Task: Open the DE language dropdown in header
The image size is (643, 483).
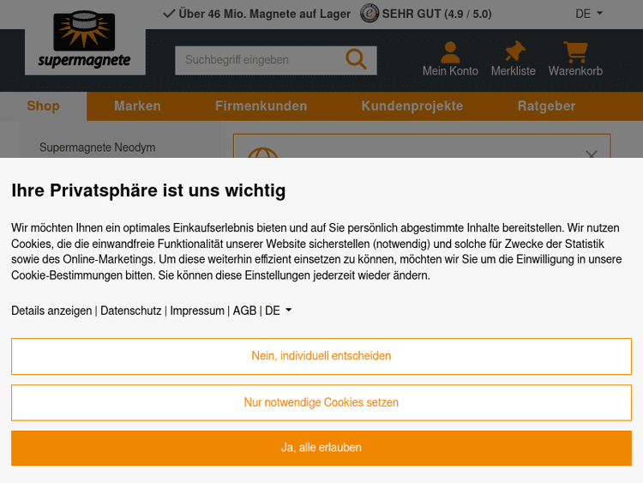Action: pos(589,14)
